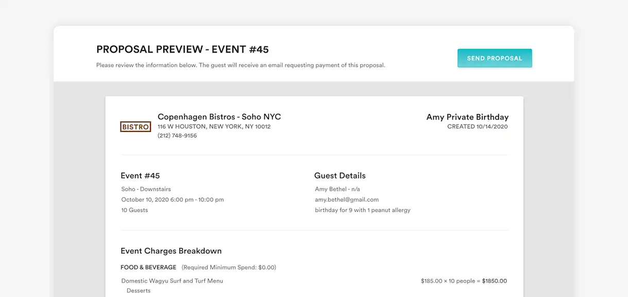
Task: Click the Event Charges Breakdown heading
Action: pos(171,251)
